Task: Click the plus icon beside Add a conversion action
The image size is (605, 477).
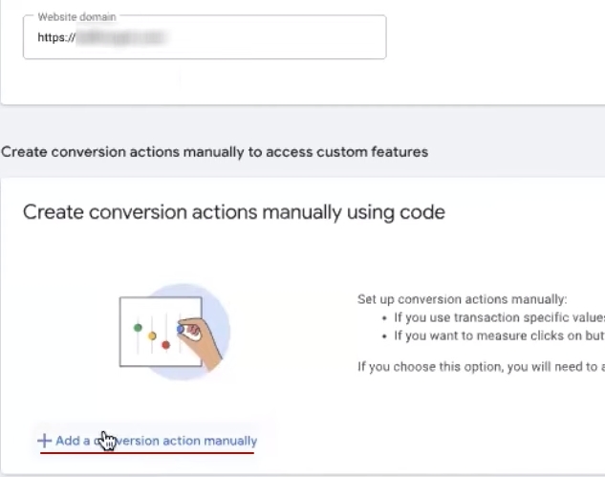Action: [x=43, y=441]
